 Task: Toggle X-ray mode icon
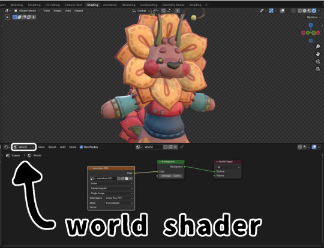293,11
